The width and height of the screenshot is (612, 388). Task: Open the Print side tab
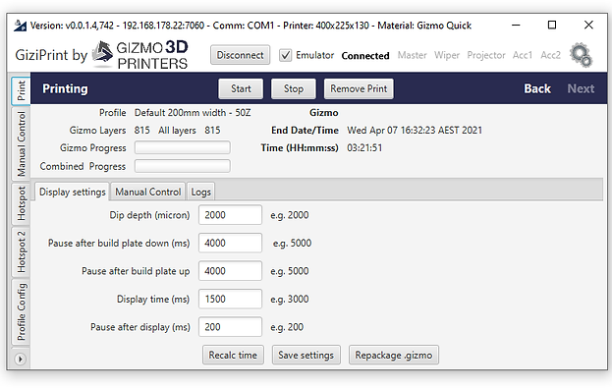pyautogui.click(x=21, y=91)
